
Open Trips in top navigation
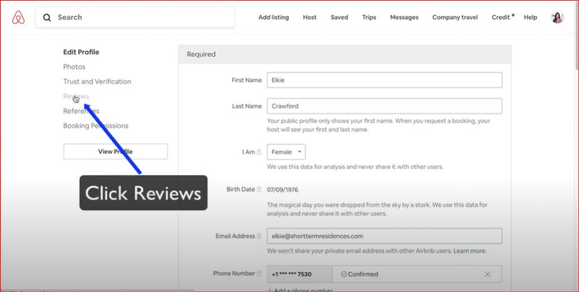pos(369,17)
